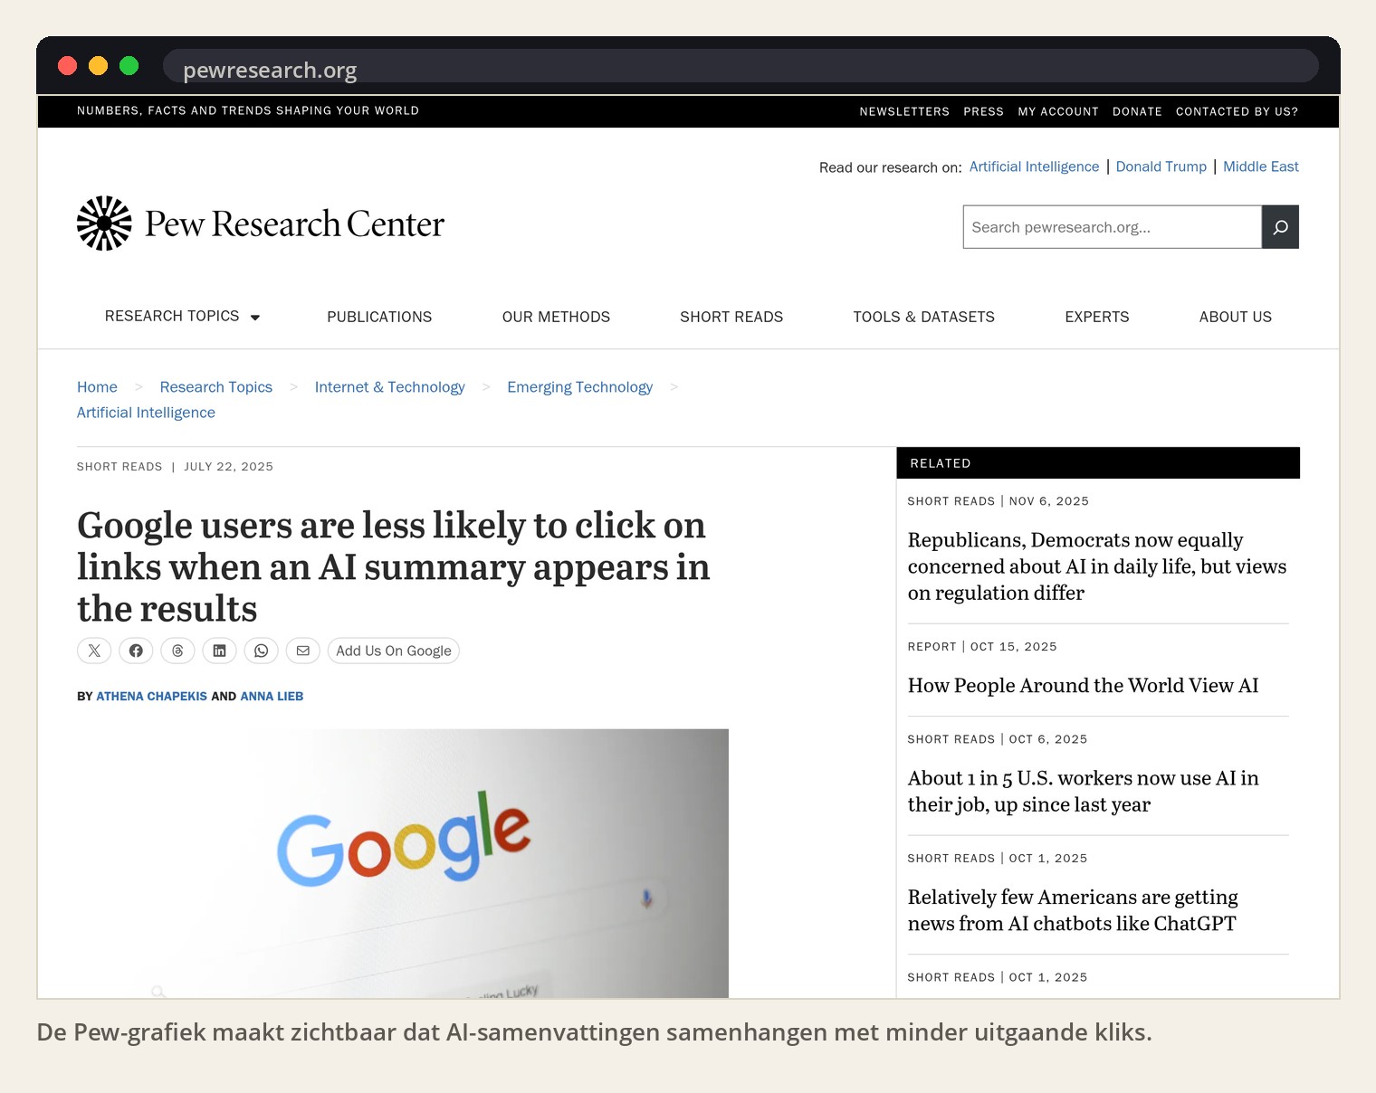Open Our Methods in navigation
Viewport: 1376px width, 1093px height.
pyautogui.click(x=556, y=317)
